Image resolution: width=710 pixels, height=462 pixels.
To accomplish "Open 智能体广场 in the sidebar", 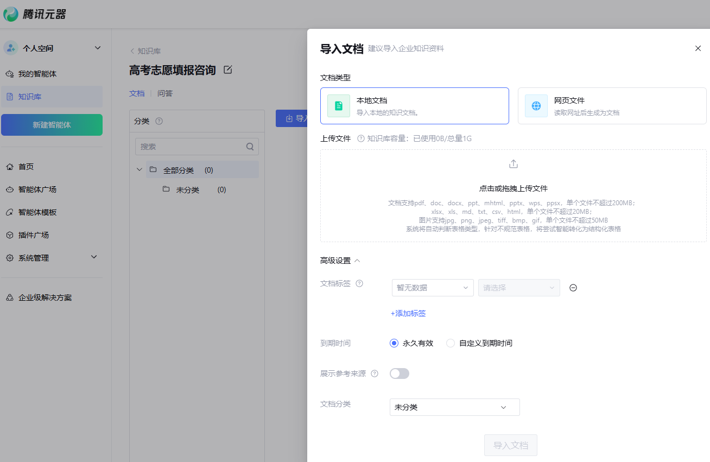I will (37, 189).
